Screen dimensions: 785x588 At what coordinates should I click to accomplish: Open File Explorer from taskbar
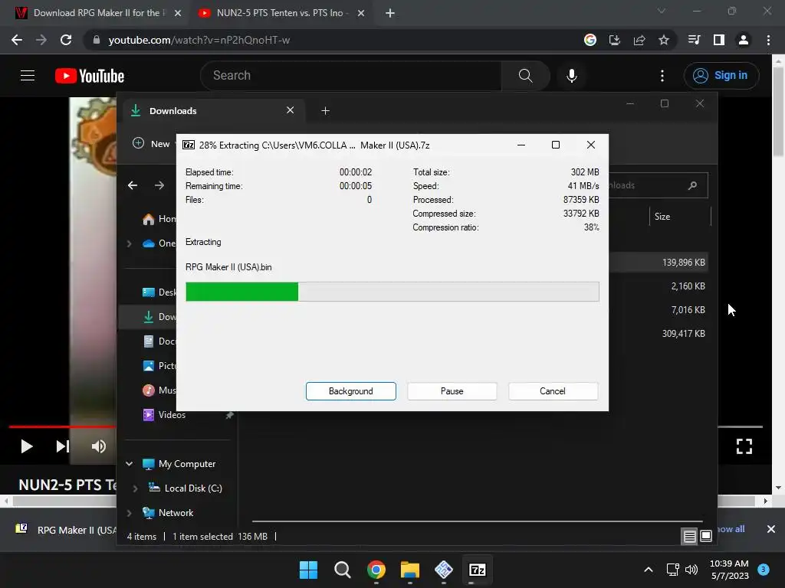coord(410,570)
